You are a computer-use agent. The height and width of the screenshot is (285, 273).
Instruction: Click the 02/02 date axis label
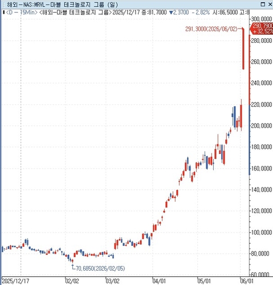coord(72,281)
